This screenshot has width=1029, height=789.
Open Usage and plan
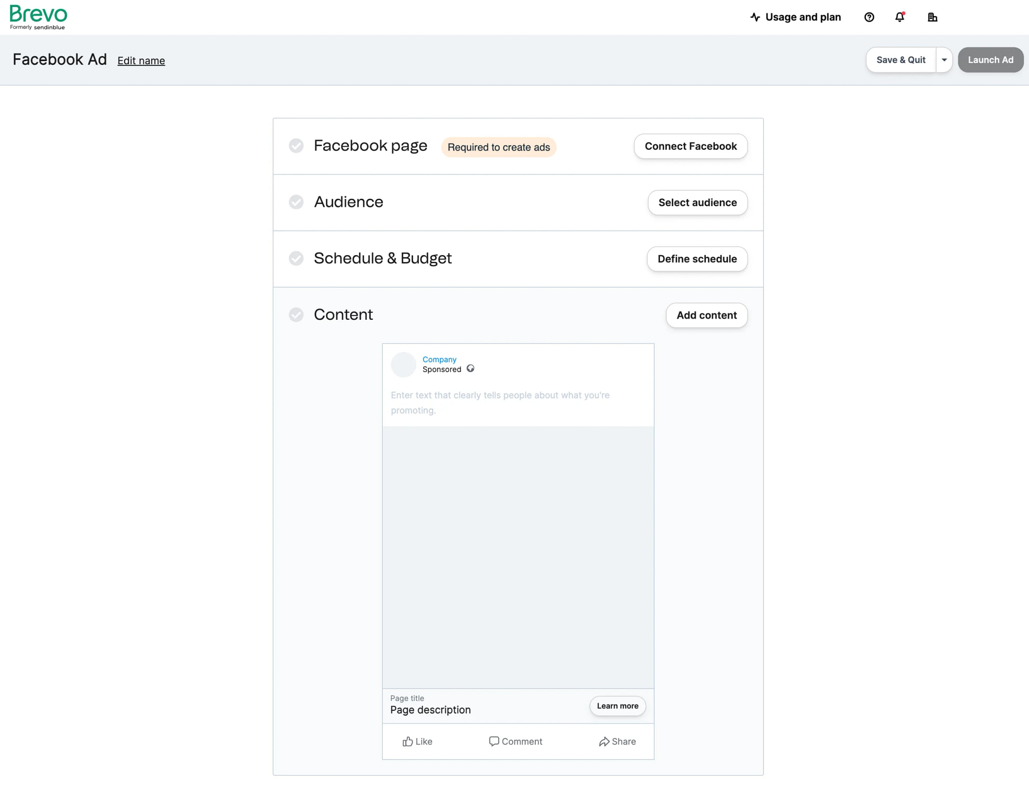(795, 17)
